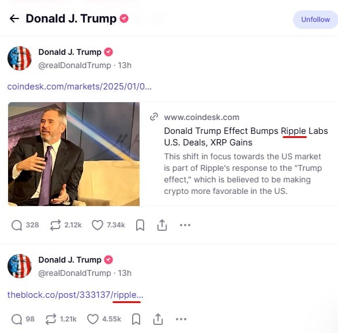Click the Ripple Labs article headline
The width and height of the screenshot is (338, 333).
click(x=246, y=137)
